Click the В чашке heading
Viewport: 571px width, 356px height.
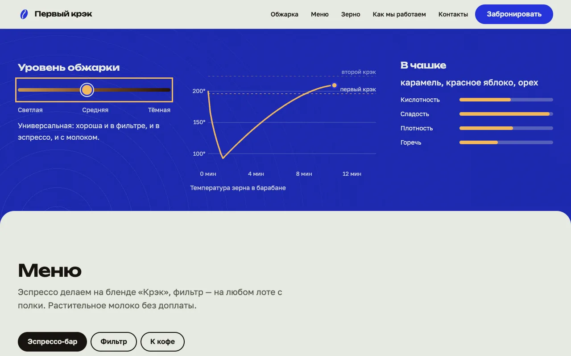[x=423, y=65]
